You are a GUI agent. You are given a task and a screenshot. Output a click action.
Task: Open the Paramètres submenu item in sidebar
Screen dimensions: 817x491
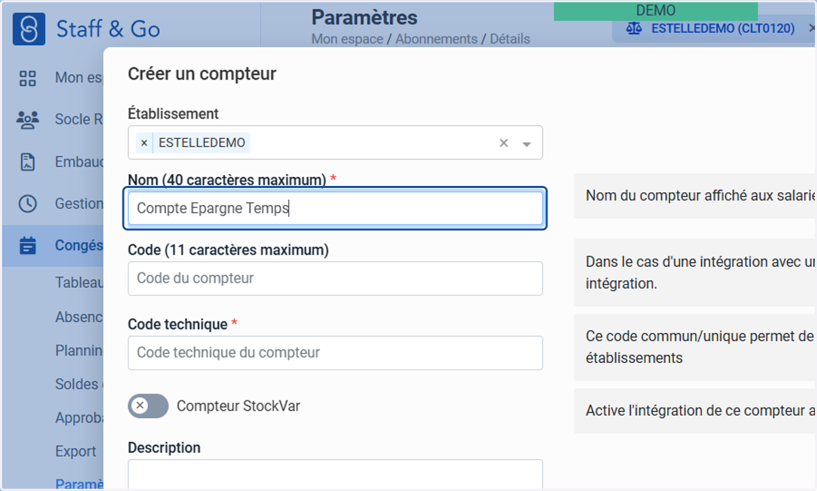pos(79,484)
